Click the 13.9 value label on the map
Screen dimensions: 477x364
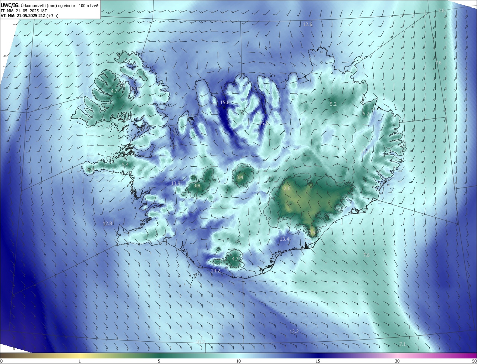point(176,183)
